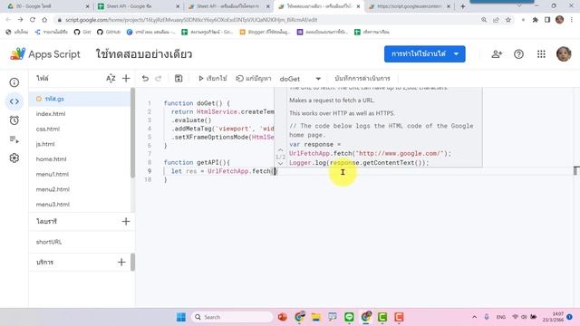
Task: Open the Triggers alarm clock icon
Action: (14, 120)
